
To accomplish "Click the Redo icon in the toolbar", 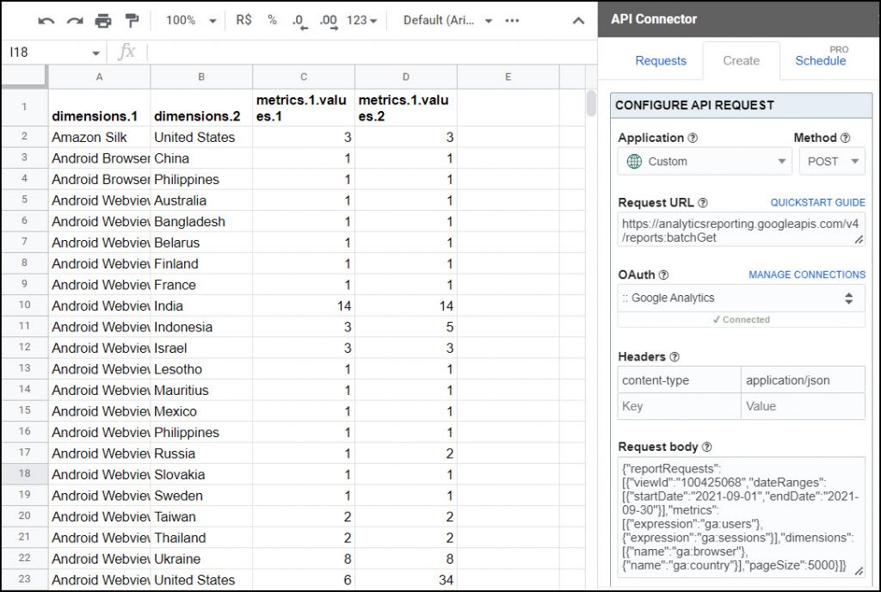I will pyautogui.click(x=75, y=21).
